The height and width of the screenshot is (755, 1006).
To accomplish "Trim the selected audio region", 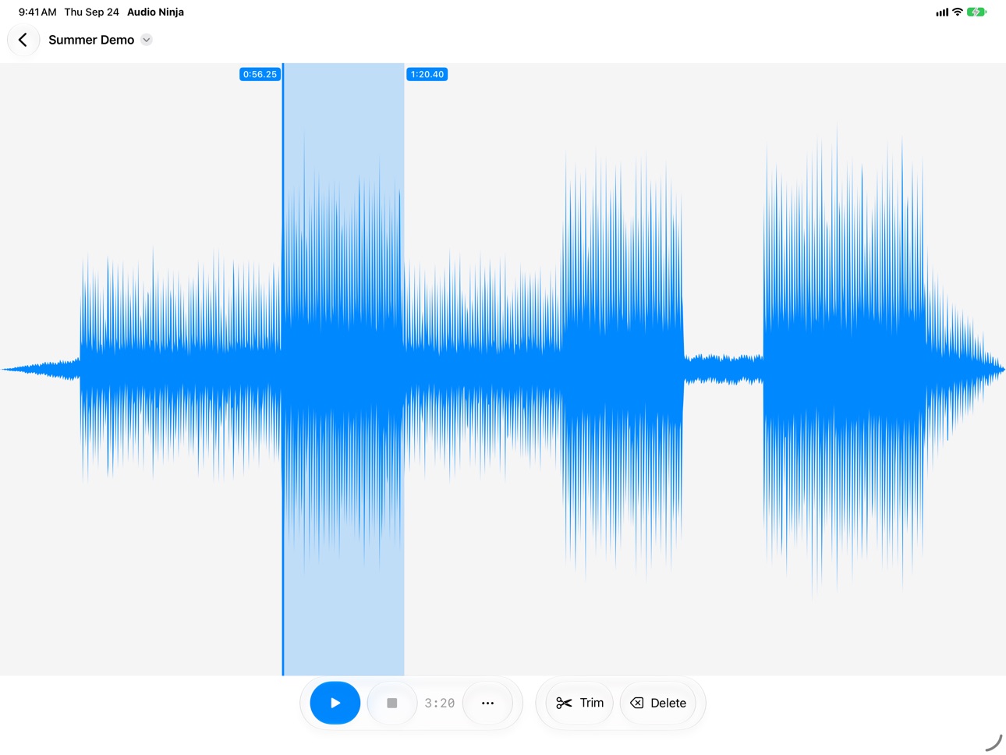I will click(x=579, y=703).
